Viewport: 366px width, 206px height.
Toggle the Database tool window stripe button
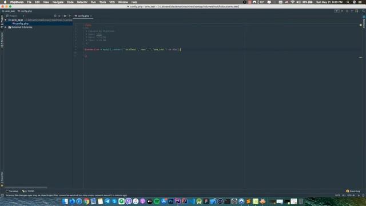[364, 22]
